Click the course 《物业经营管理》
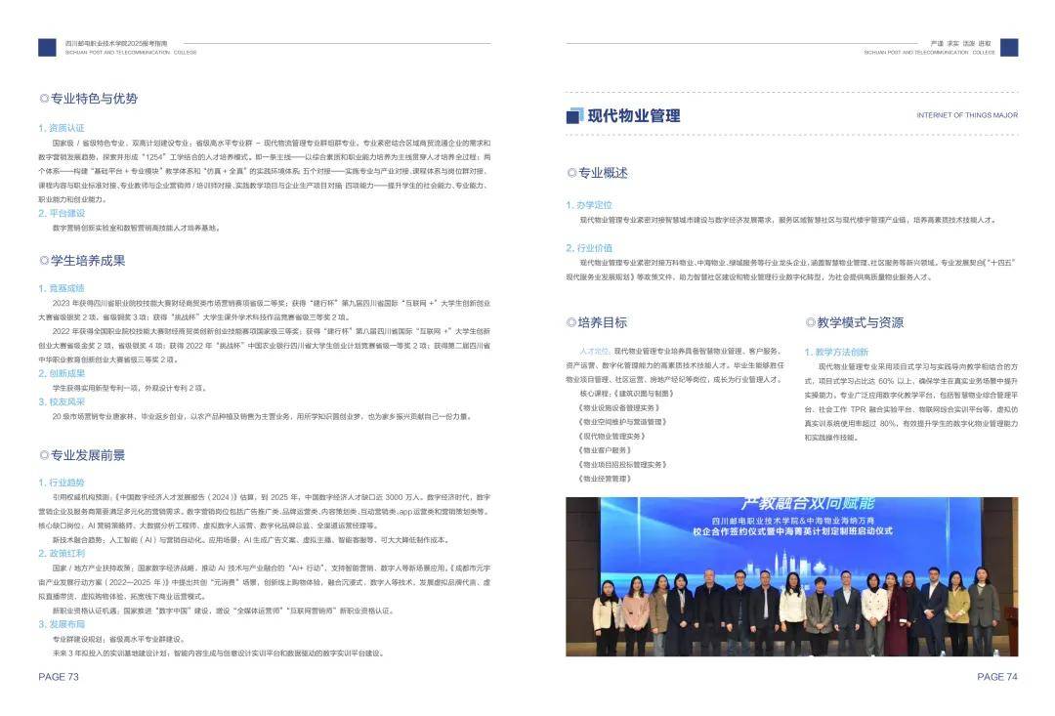Viewport: 1055px width, 716px height. click(605, 480)
